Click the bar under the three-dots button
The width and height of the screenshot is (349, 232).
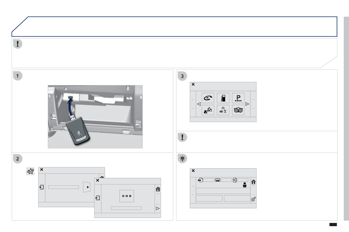click(x=126, y=208)
